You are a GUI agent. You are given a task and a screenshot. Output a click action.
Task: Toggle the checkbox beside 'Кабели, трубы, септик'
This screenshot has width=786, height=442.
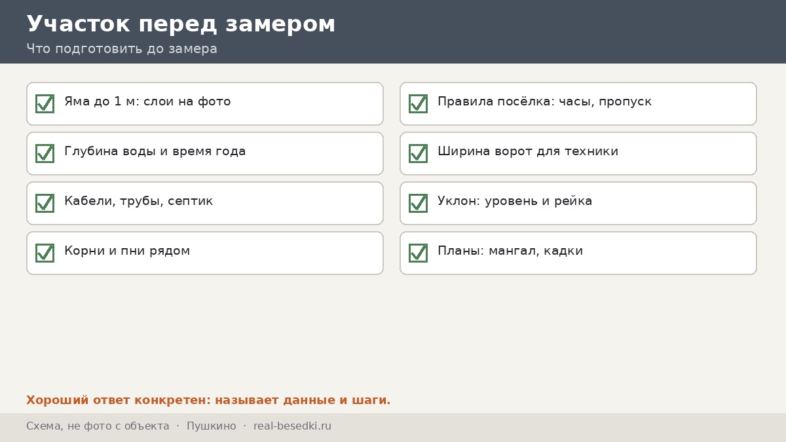coord(45,203)
